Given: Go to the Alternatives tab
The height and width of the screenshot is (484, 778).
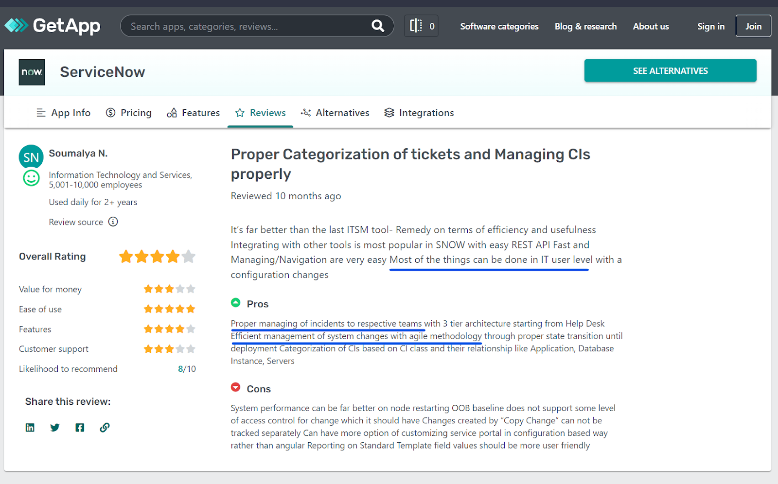Looking at the screenshot, I should point(335,113).
